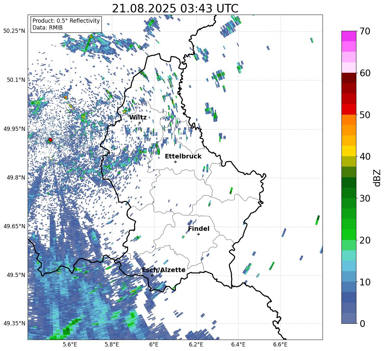Click the colorbar 50 tick label
The width and height of the screenshot is (385, 351).
pyautogui.click(x=365, y=115)
